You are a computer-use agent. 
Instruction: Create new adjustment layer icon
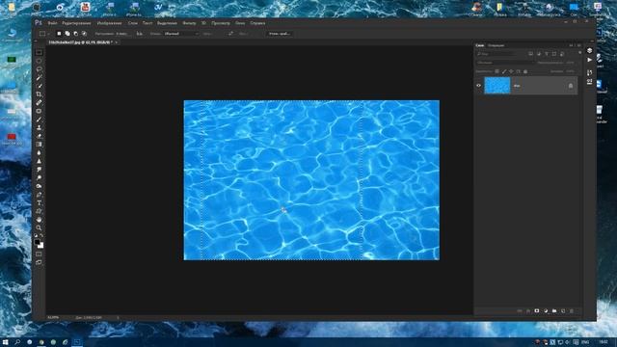pyautogui.click(x=546, y=310)
